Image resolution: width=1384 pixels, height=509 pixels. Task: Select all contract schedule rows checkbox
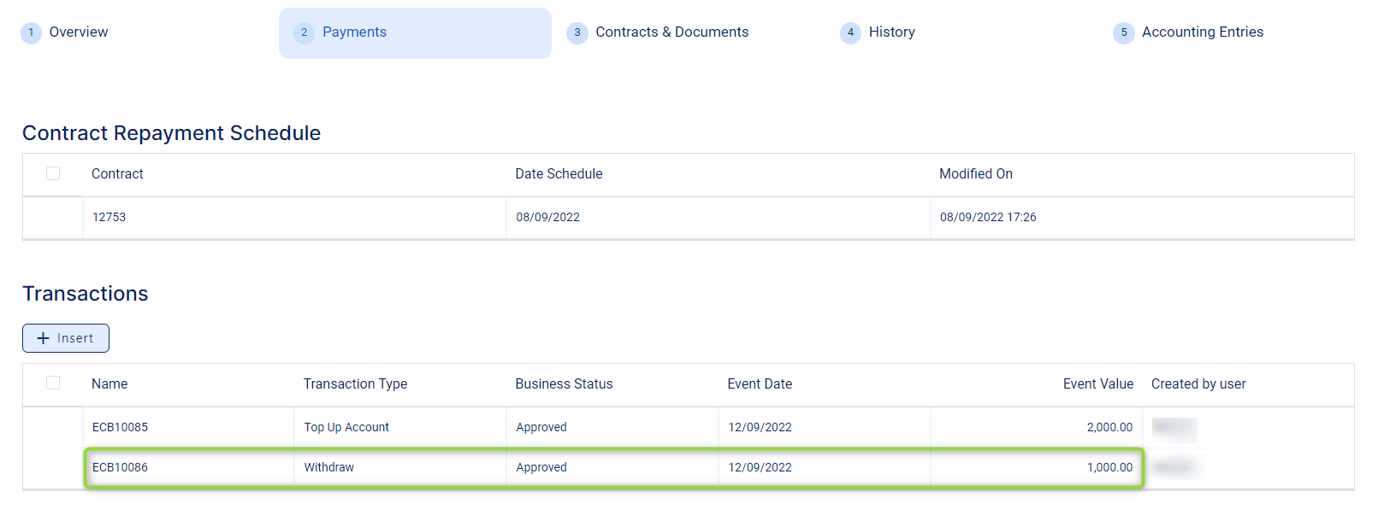[x=53, y=173]
